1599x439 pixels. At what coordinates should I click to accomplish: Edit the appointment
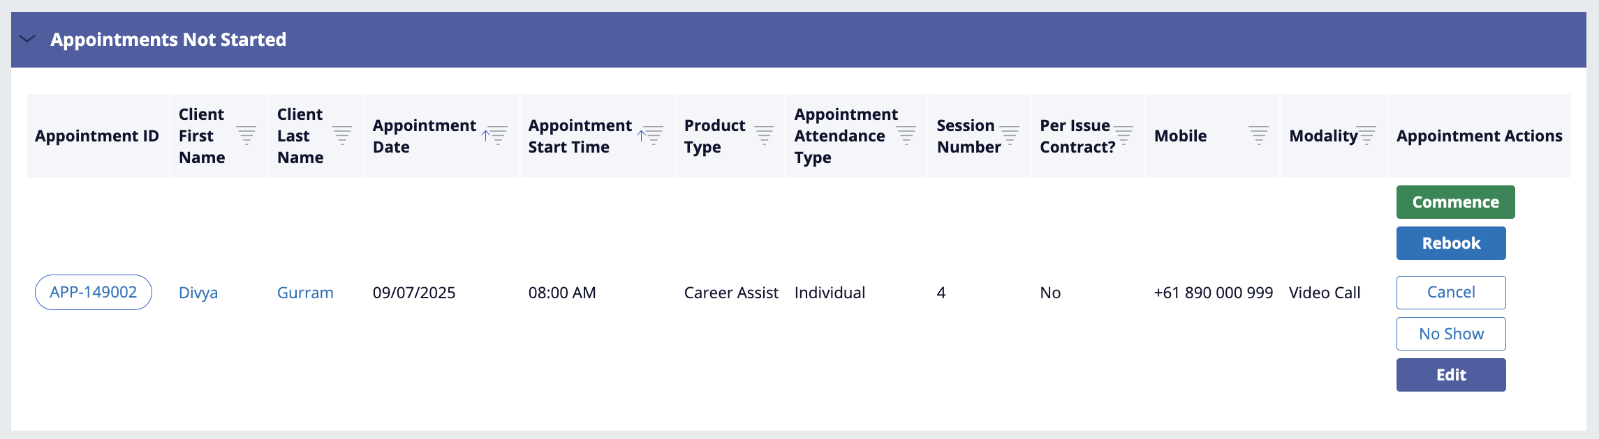pos(1451,375)
